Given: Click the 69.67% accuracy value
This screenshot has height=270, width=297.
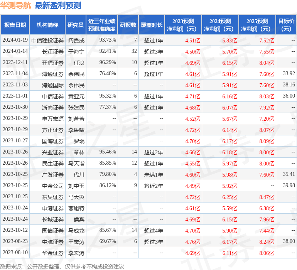Looking at the screenshot, I should pyautogui.click(x=108, y=241).
